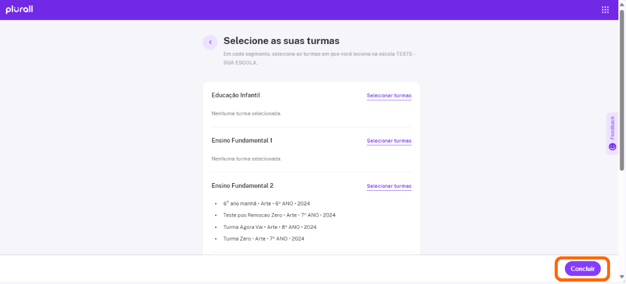The width and height of the screenshot is (626, 284).
Task: Click the Concluir button
Action: click(583, 269)
